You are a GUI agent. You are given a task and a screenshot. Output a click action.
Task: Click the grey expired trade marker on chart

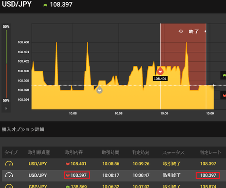[x=99, y=90]
